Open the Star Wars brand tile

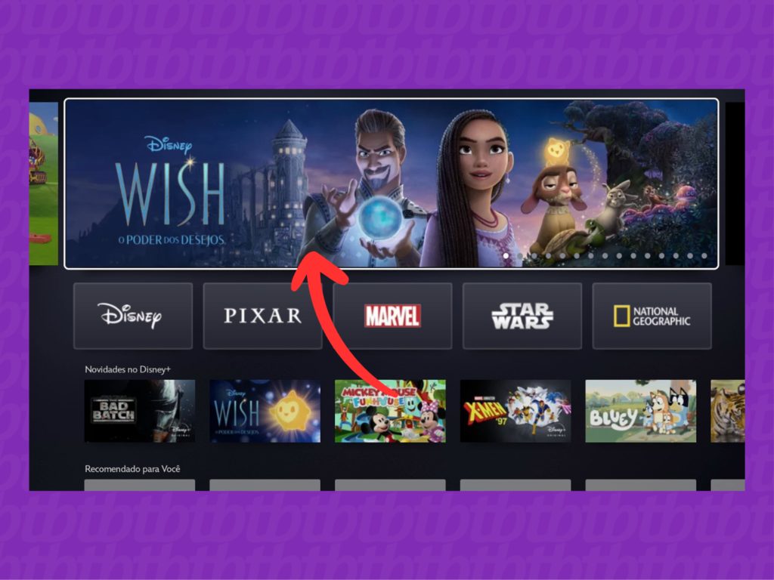[x=522, y=316]
